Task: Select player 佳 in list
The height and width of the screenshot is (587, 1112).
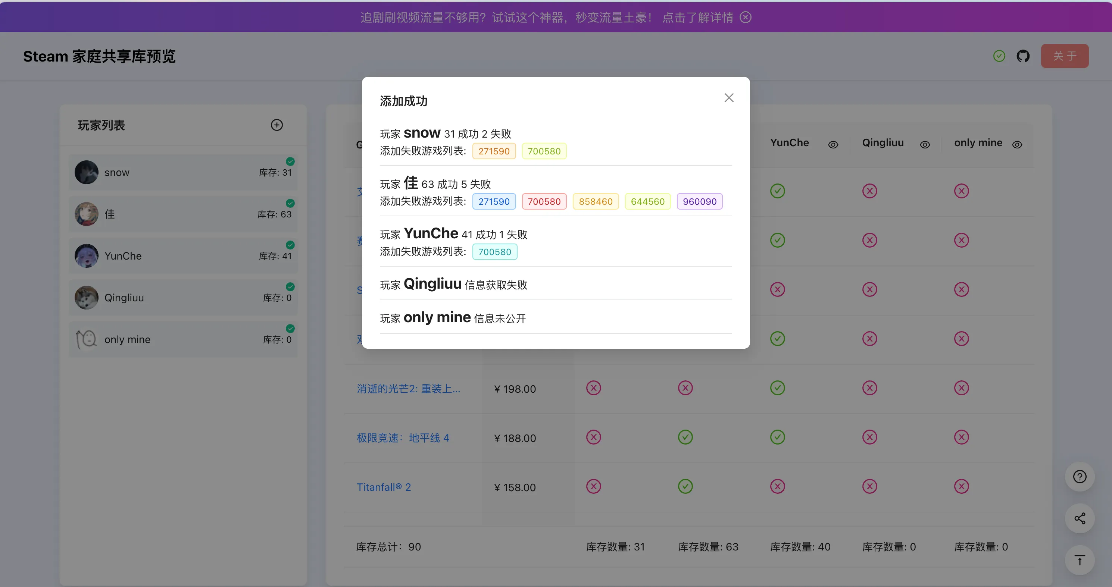Action: click(183, 214)
